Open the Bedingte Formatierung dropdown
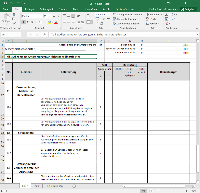Image resolution: width=200 pixels, height=193 pixels. (x=129, y=15)
